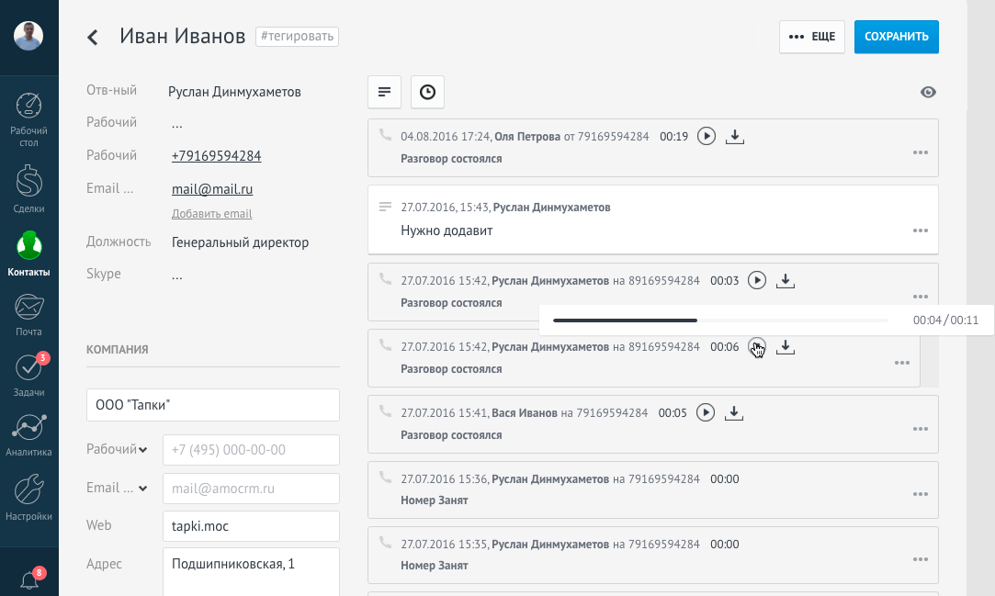The width and height of the screenshot is (995, 596).
Task: Open the Почта mail section
Action: click(x=28, y=315)
